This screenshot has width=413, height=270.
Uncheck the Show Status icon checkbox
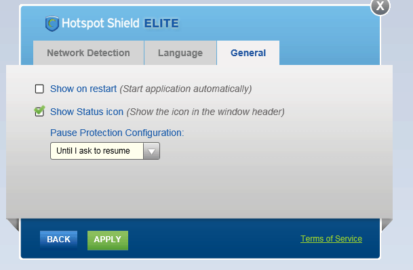(x=39, y=112)
